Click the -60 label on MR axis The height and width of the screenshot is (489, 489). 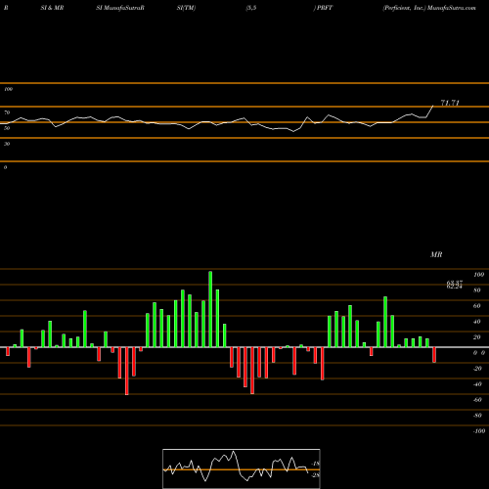[x=477, y=400]
